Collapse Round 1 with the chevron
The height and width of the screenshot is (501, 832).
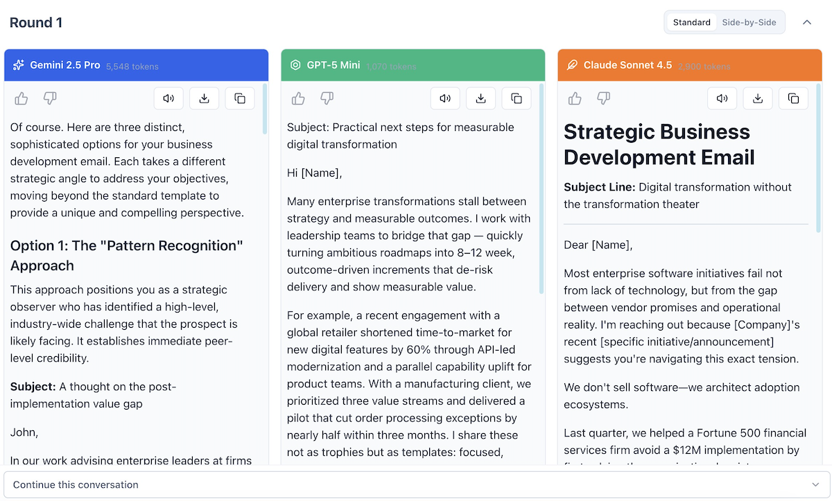pyautogui.click(x=807, y=22)
